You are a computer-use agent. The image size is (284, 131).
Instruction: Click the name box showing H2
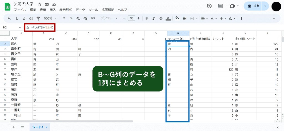click(x=12, y=27)
